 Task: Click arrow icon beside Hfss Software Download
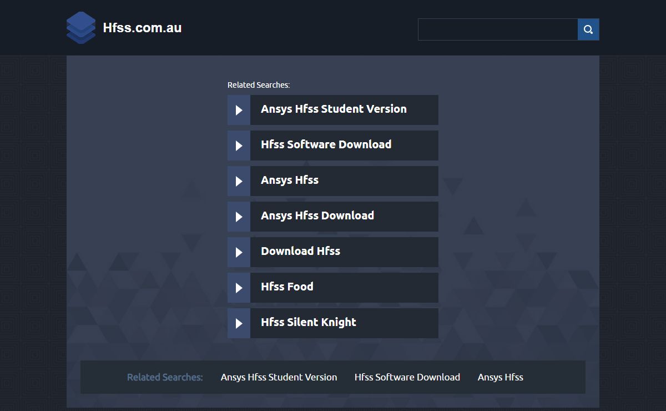[x=239, y=146]
